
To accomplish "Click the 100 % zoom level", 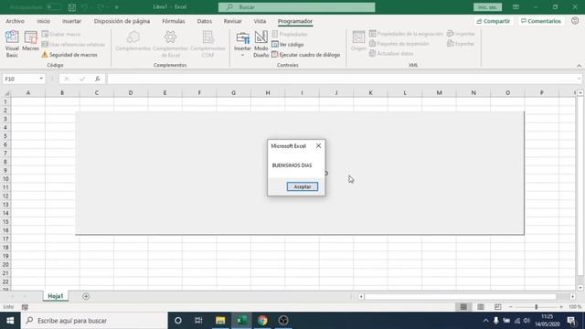I will tap(575, 307).
